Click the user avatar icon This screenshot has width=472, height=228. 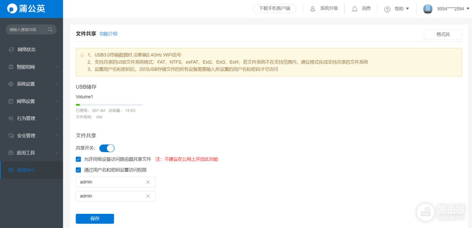(428, 9)
